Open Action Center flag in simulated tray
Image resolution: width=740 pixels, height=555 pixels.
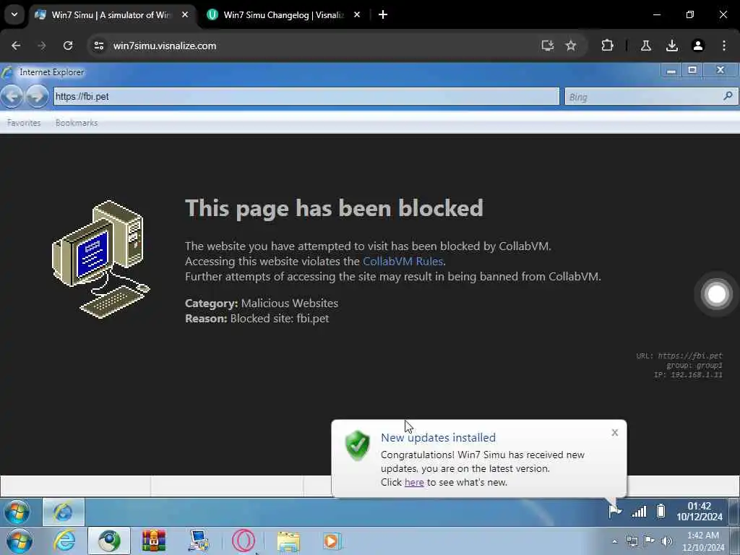click(x=614, y=511)
